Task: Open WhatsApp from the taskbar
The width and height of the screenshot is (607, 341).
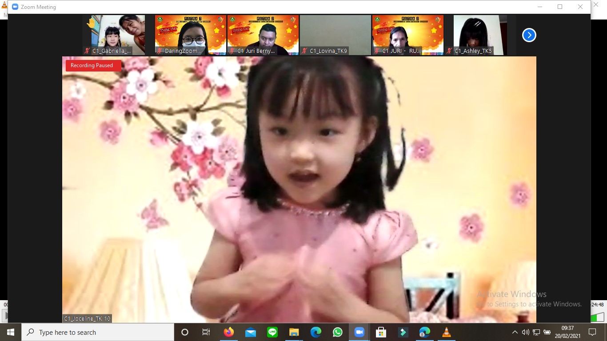Action: (338, 332)
